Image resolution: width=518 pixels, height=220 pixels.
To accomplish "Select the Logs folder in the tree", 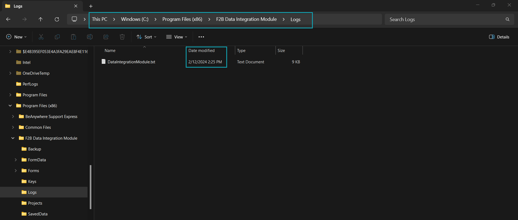I will (x=44, y=192).
